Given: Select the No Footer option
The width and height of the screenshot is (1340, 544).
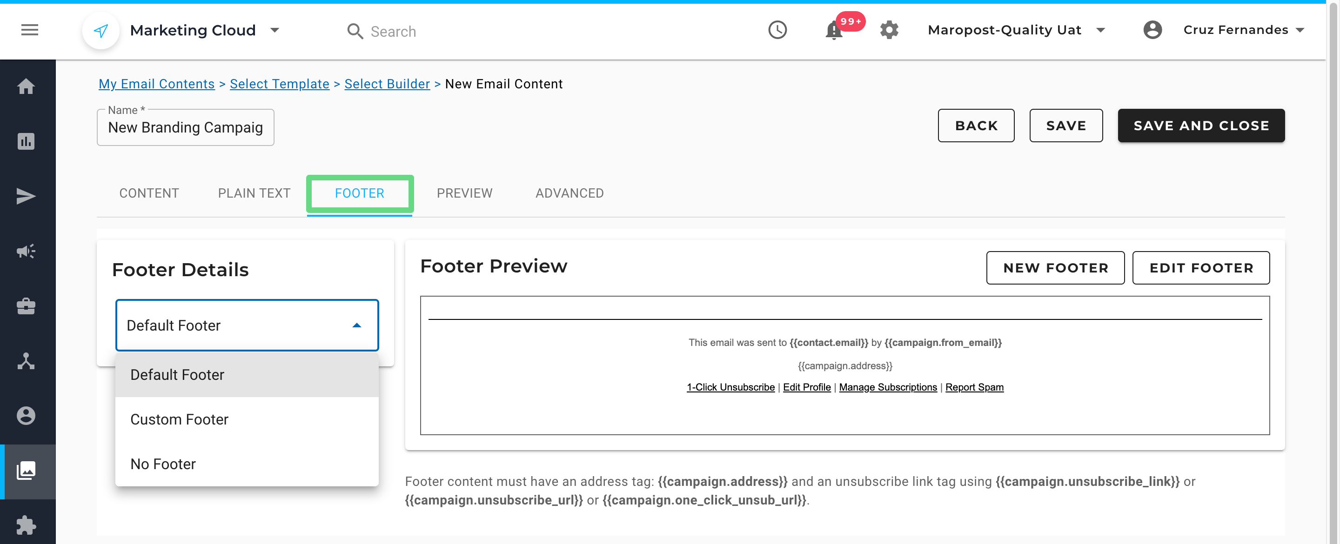Looking at the screenshot, I should click(163, 464).
